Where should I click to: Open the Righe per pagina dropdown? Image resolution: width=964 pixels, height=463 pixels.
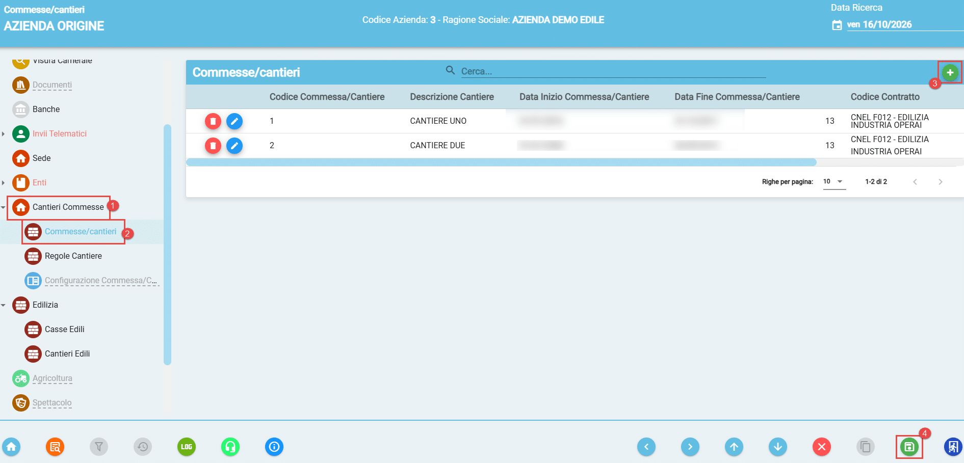pyautogui.click(x=835, y=182)
